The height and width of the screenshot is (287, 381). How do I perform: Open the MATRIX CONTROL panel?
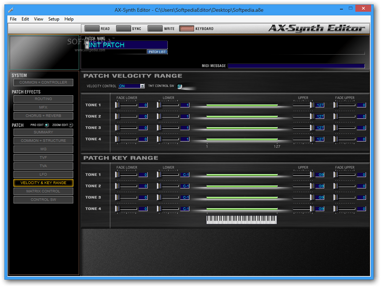(x=43, y=191)
